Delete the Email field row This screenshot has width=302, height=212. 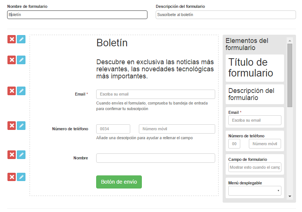12,91
